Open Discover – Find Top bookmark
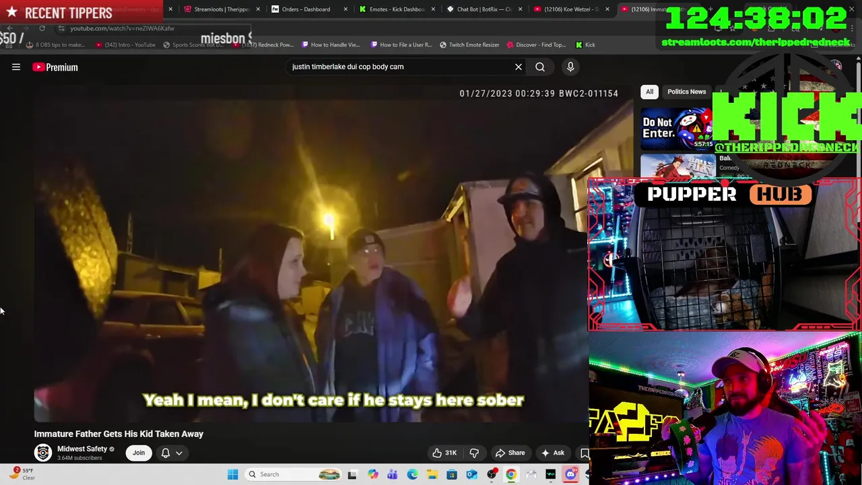 536,44
